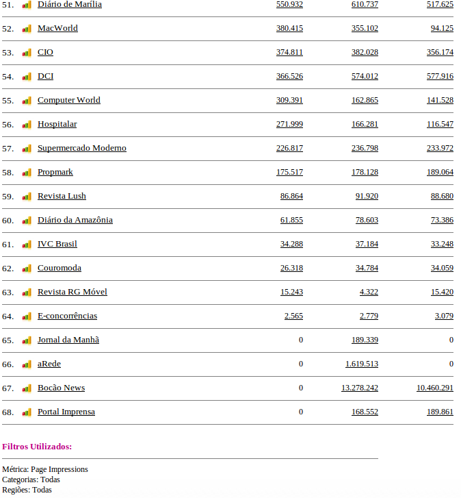Click chart icon beside Revista Lush
Screen dimensions: 461x498
[x=27, y=197]
